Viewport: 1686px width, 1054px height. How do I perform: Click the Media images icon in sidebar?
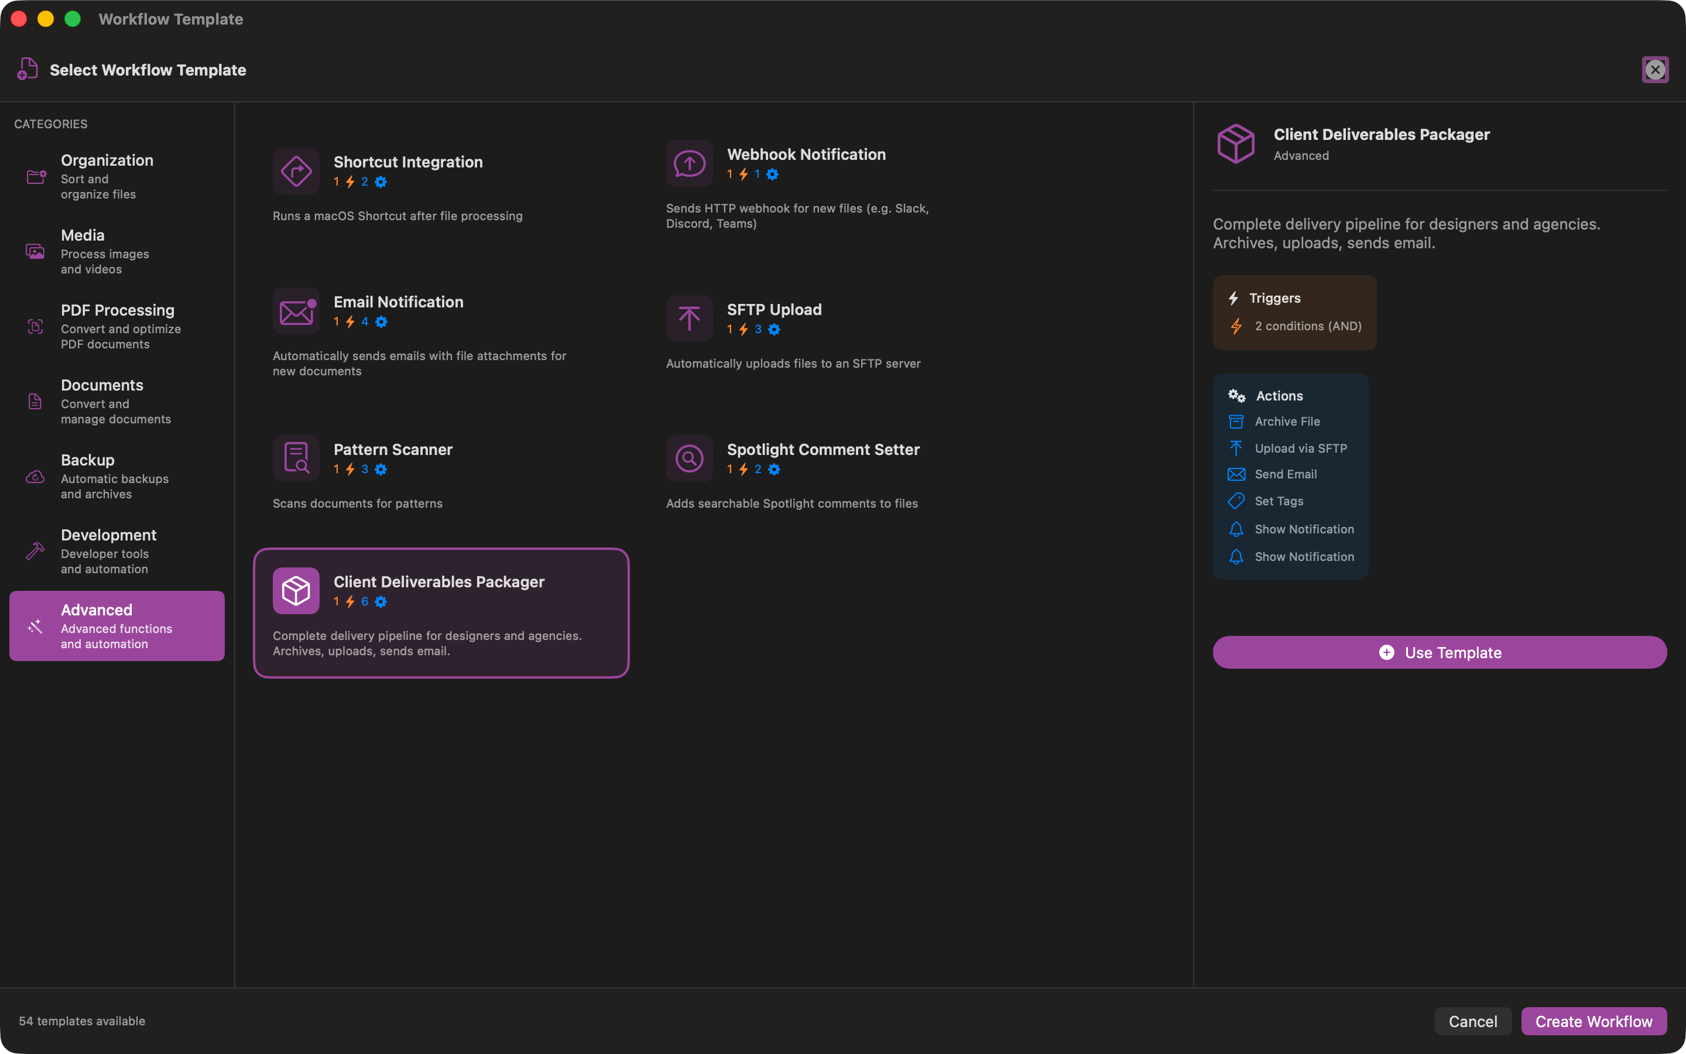[36, 251]
